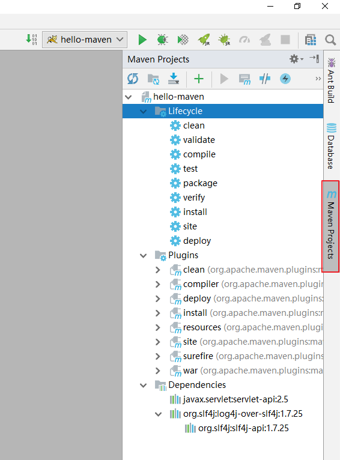Click the Reimport All Maven Projects icon
This screenshot has height=460, width=340.
coord(133,79)
